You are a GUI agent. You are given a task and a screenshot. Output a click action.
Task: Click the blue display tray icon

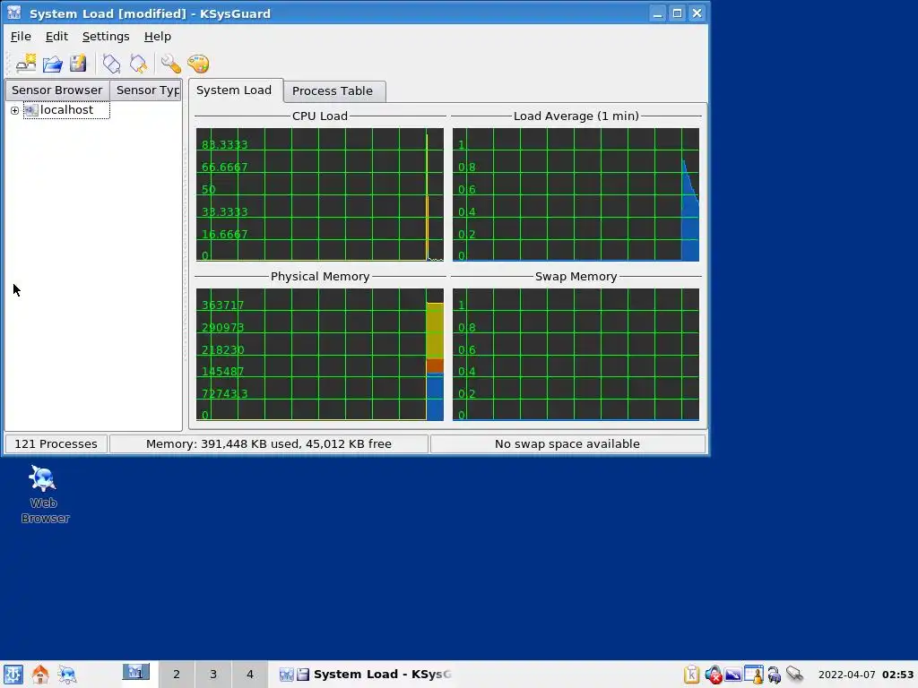[733, 675]
